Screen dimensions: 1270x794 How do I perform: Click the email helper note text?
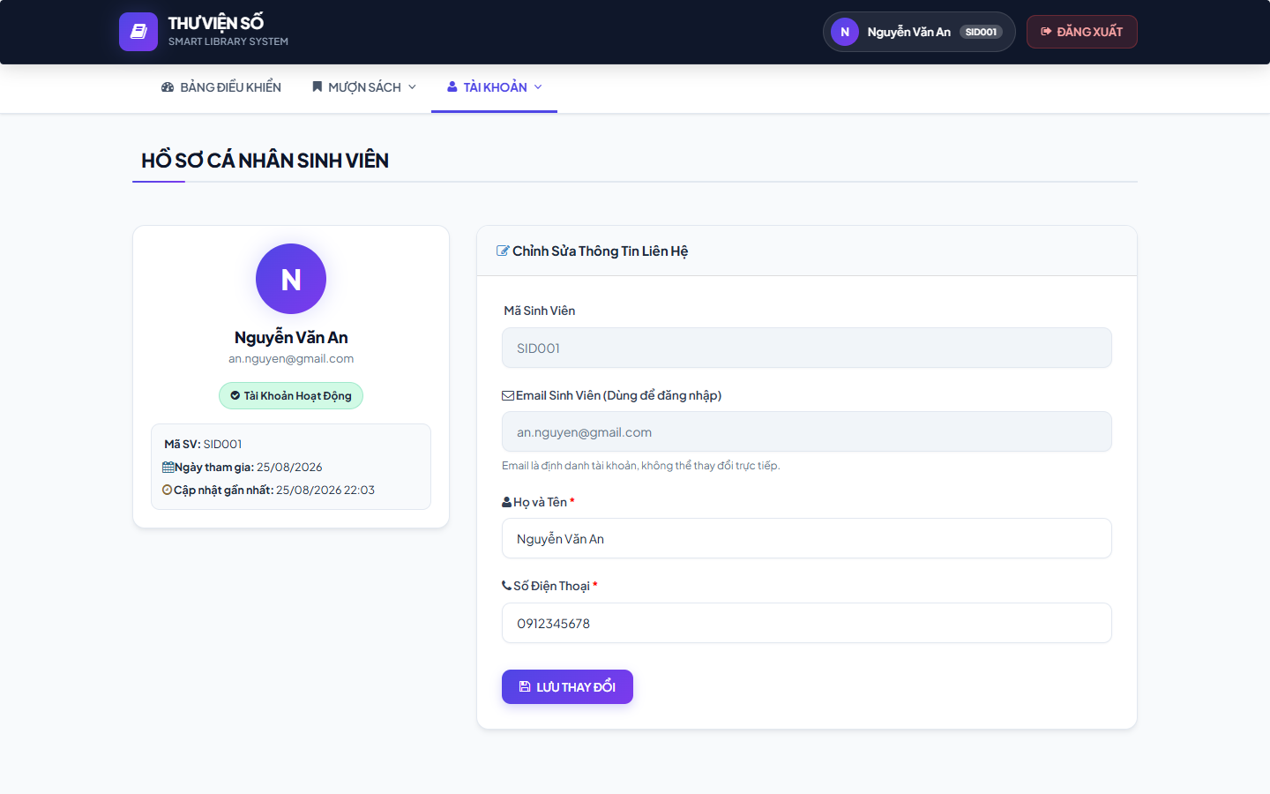point(641,466)
